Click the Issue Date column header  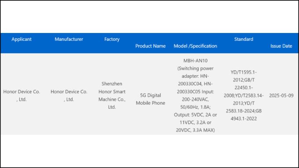click(x=281, y=46)
